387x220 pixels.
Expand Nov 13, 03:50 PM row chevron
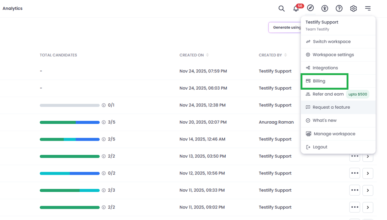coord(368,157)
